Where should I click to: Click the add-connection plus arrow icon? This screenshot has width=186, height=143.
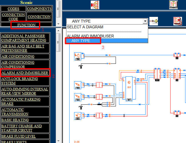point(154,21)
